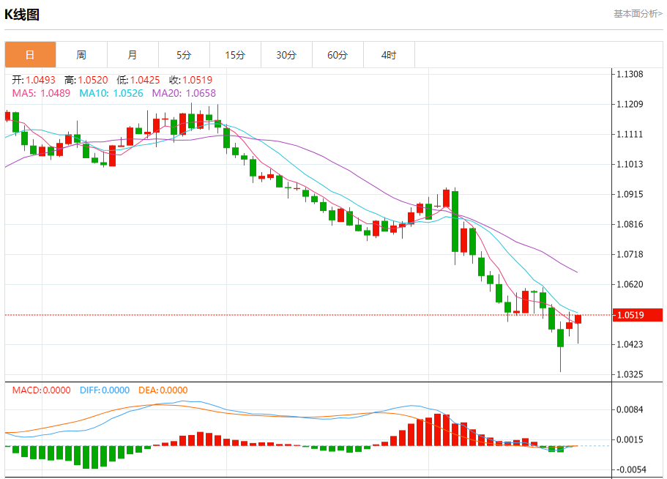Open the 30分 timeframe tab
The height and width of the screenshot is (479, 667).
(286, 55)
